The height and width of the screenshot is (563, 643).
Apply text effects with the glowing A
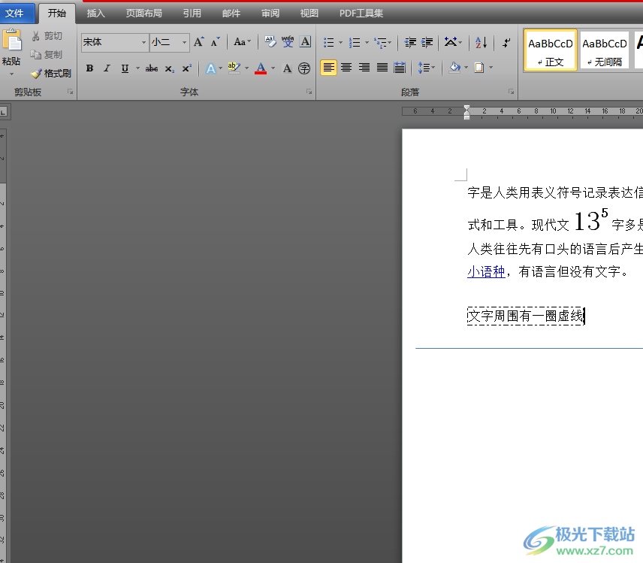click(x=210, y=68)
